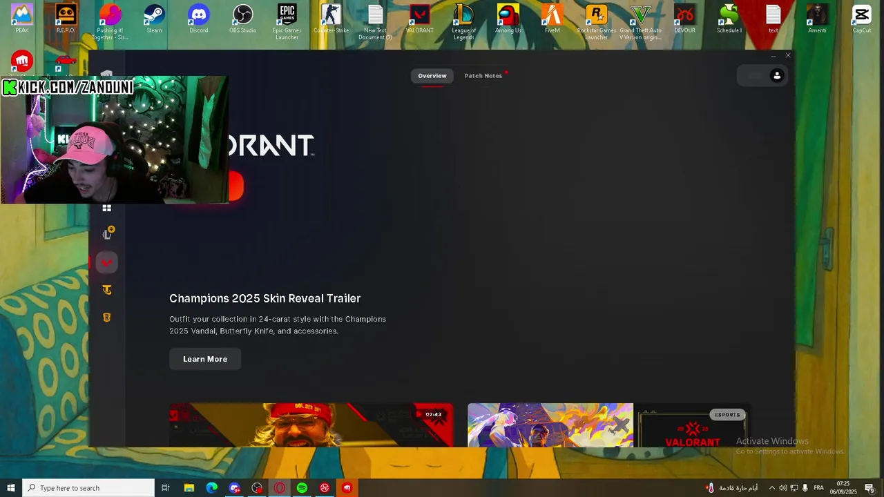Open Champions 2025 Skin Reveal Trailer headline
Viewport: 884px width, 497px height.
265,298
